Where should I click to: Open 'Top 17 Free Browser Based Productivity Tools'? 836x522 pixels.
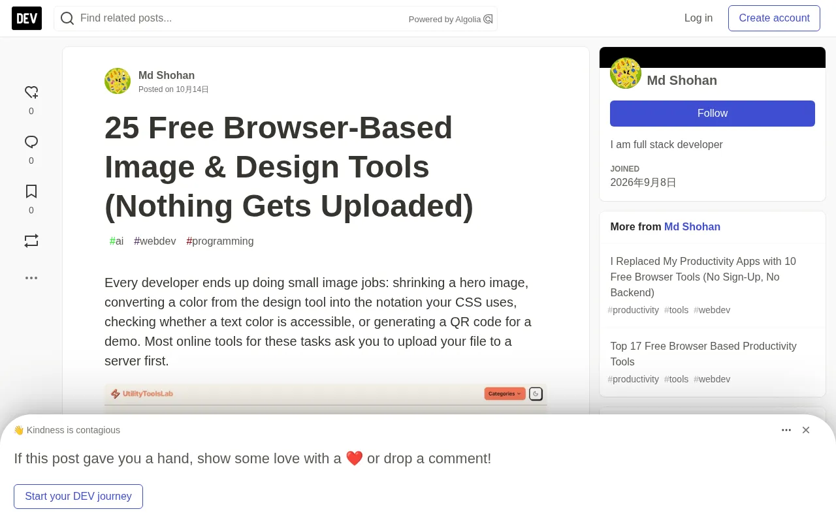click(703, 354)
